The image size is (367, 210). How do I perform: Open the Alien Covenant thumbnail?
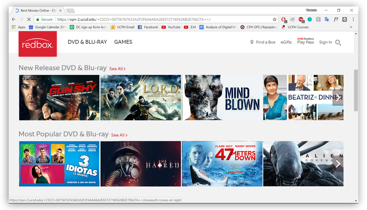point(303,164)
